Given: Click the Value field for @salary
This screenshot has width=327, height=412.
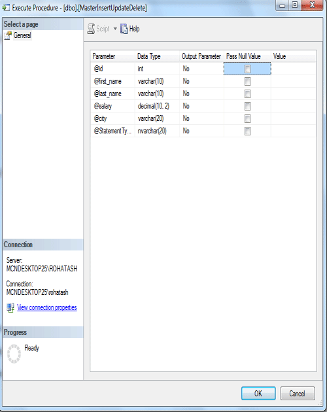Looking at the screenshot, I should pyautogui.click(x=294, y=106).
